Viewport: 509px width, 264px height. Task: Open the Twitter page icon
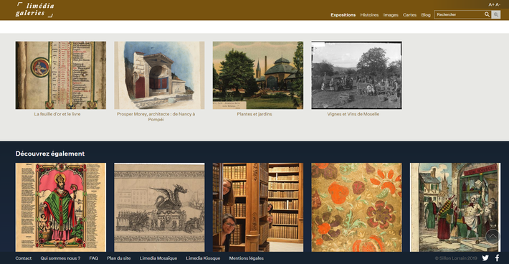click(485, 258)
